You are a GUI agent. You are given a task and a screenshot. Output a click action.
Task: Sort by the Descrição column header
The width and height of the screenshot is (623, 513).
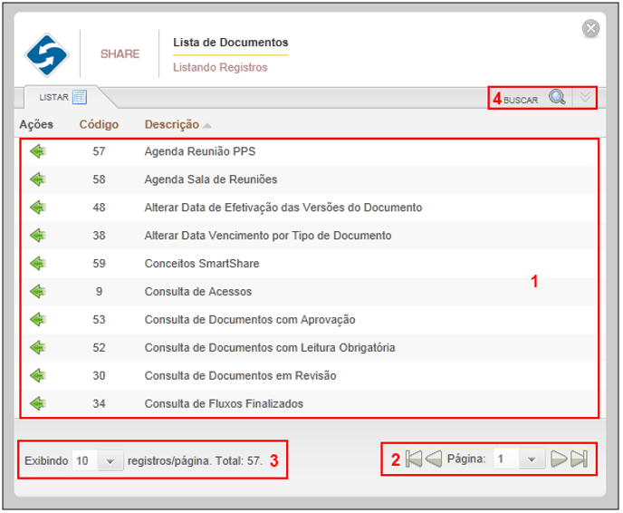point(172,124)
